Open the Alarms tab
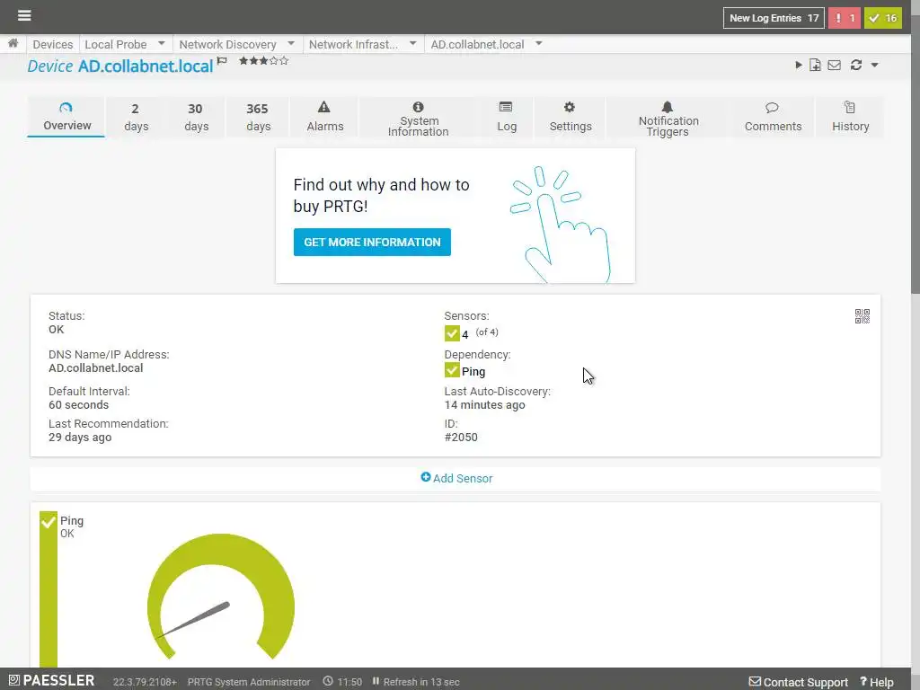The width and height of the screenshot is (920, 690). tap(324, 117)
